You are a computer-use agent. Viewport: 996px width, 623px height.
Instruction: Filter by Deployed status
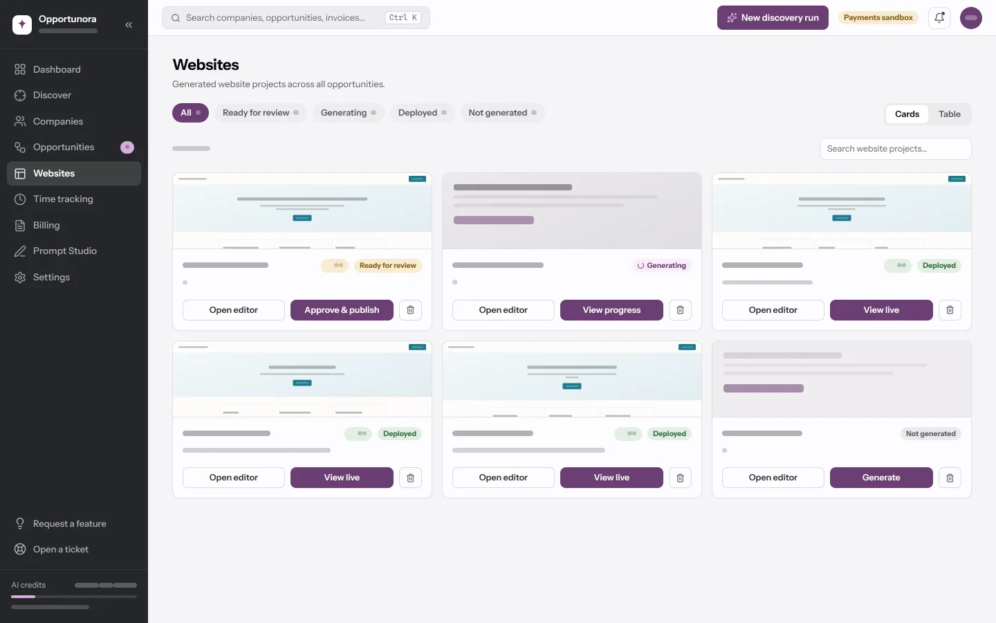click(x=423, y=113)
